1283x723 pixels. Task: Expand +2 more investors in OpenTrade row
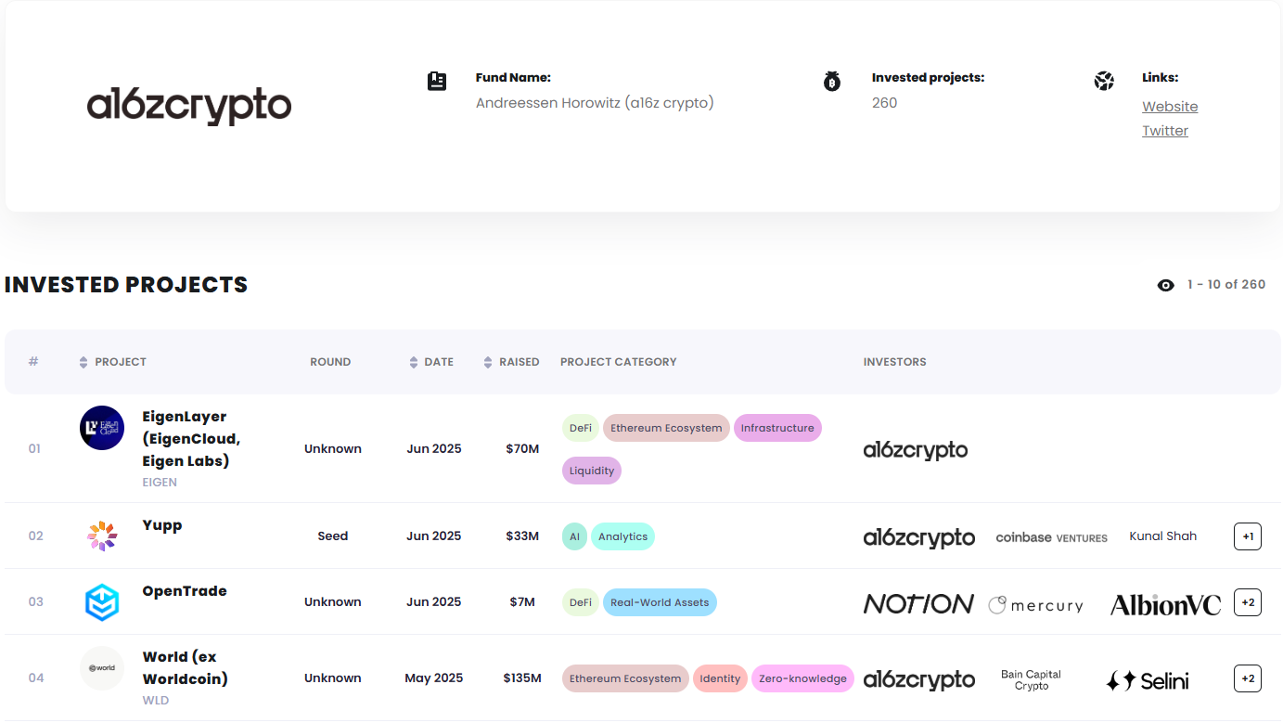tap(1248, 602)
